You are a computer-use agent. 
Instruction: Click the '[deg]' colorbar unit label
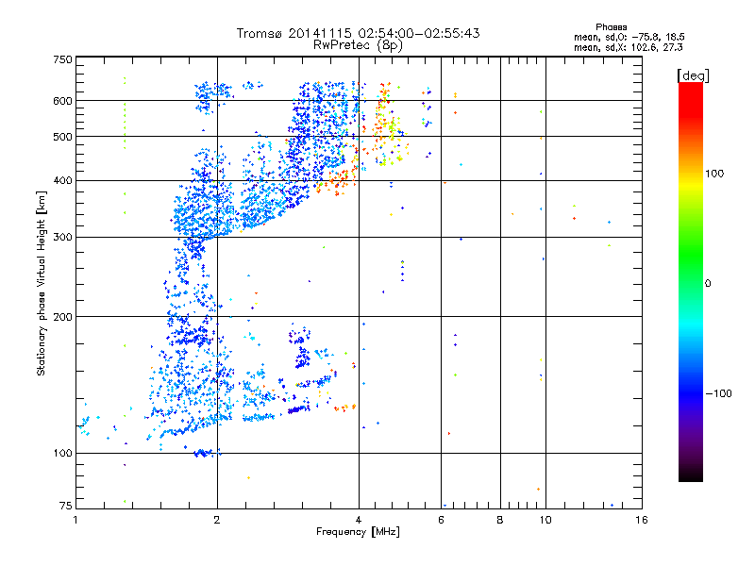[693, 75]
